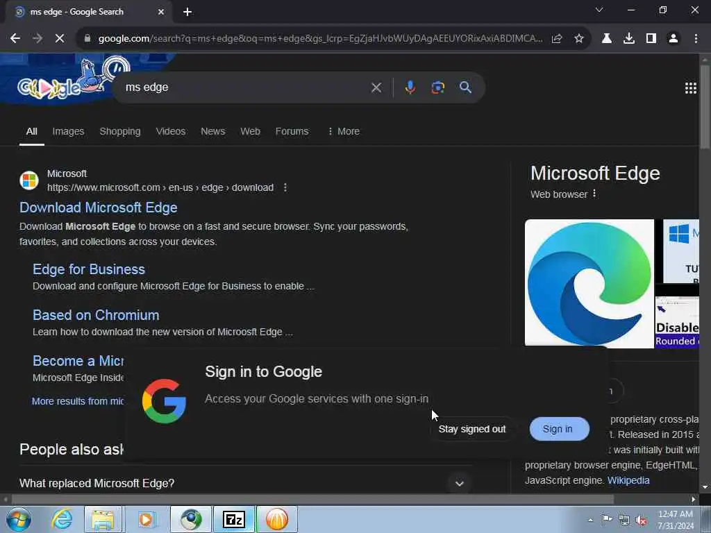Open the Based on Chromium link

[x=96, y=315]
